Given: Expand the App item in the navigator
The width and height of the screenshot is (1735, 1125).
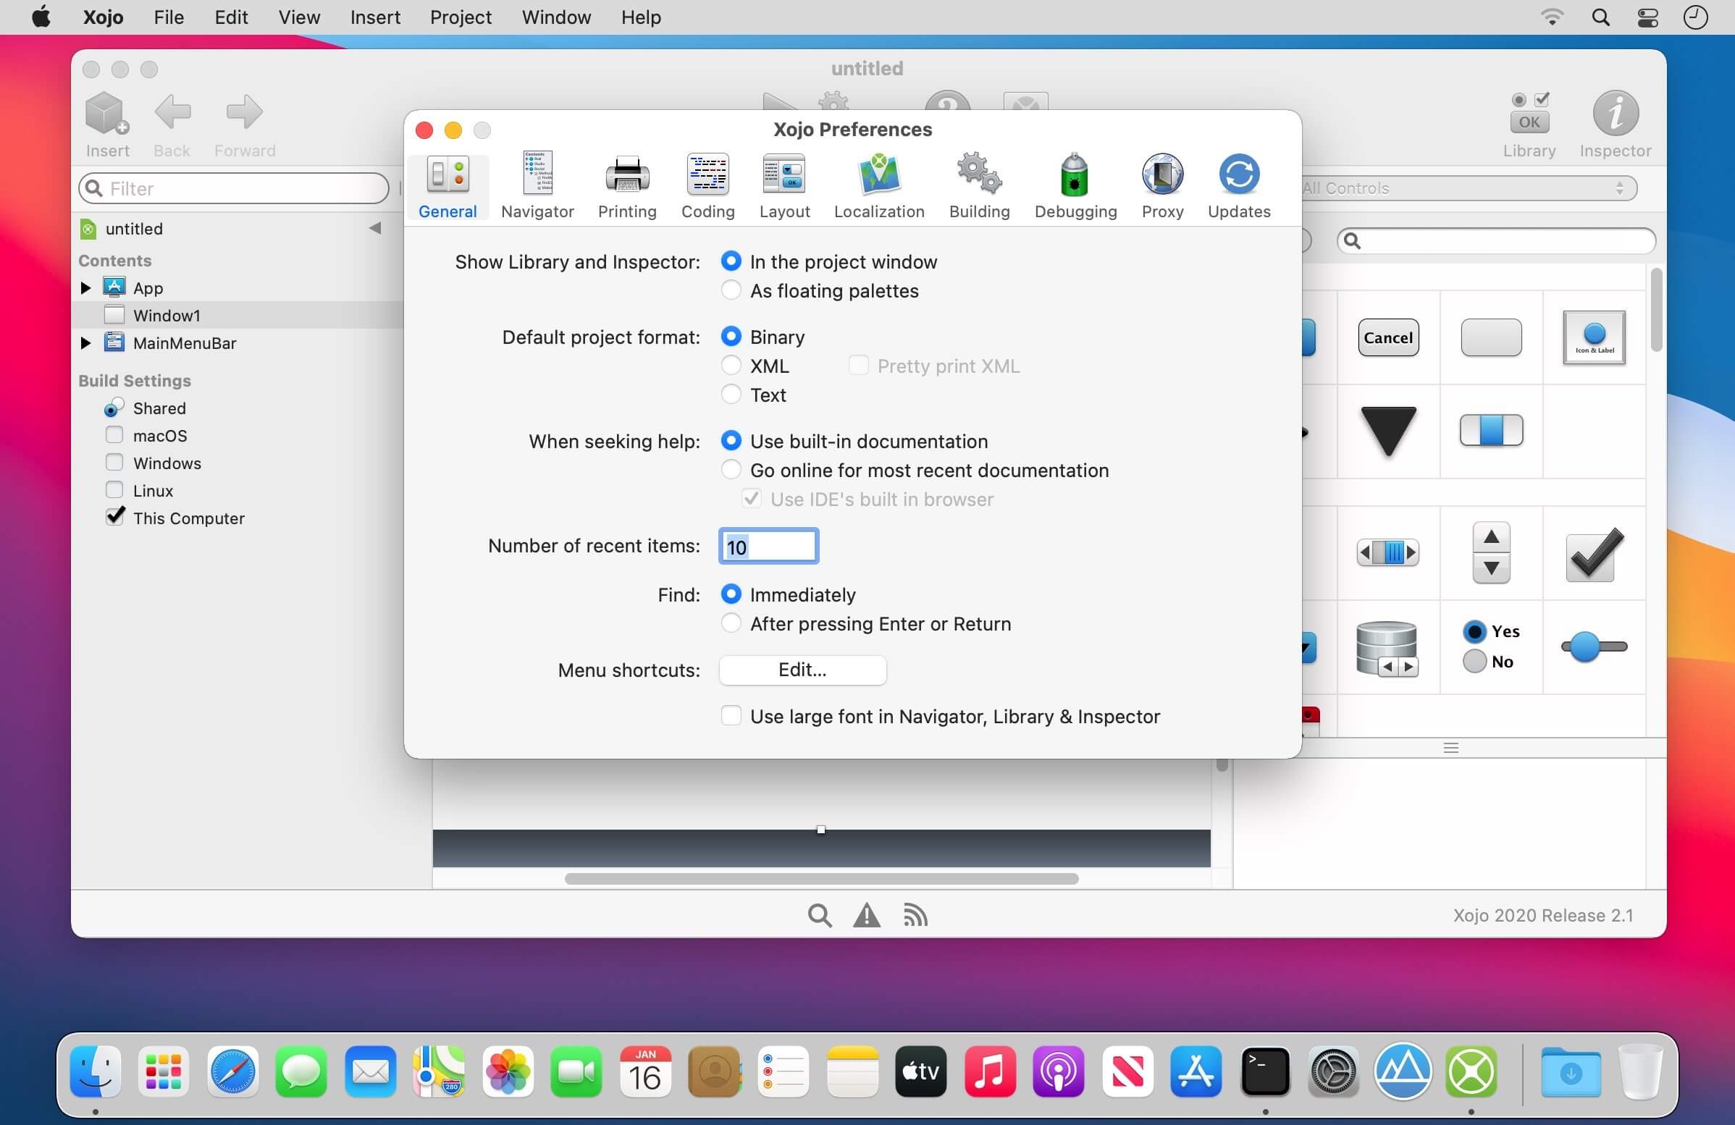Looking at the screenshot, I should coord(85,288).
